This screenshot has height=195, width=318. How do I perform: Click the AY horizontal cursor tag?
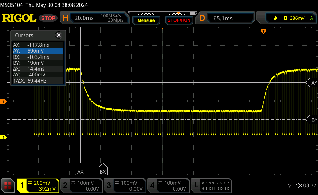(x=313, y=83)
